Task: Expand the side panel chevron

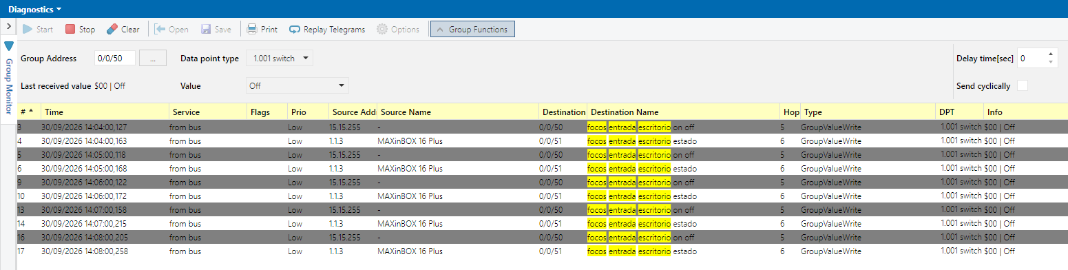Action: click(8, 26)
